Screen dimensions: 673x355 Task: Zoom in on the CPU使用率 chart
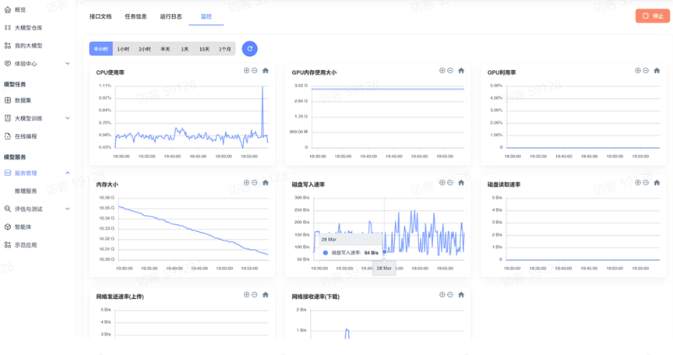click(x=246, y=70)
